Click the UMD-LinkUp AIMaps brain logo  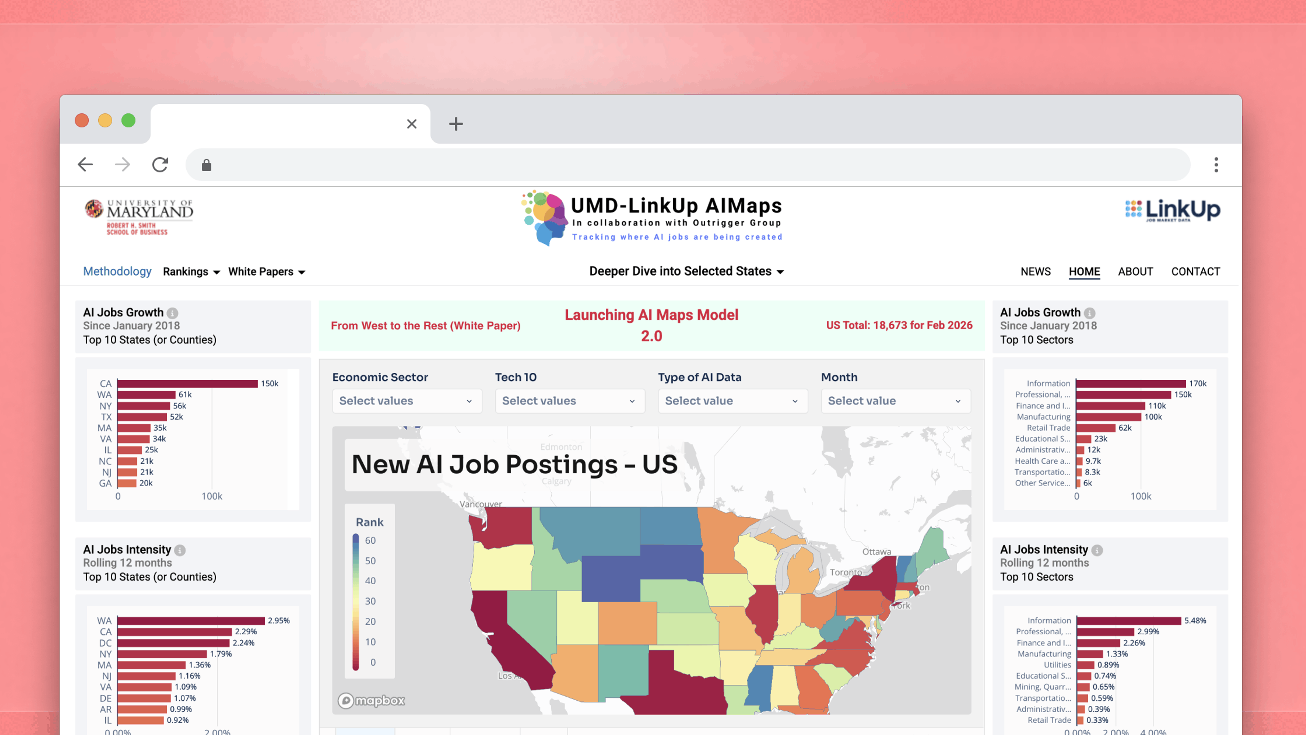545,218
